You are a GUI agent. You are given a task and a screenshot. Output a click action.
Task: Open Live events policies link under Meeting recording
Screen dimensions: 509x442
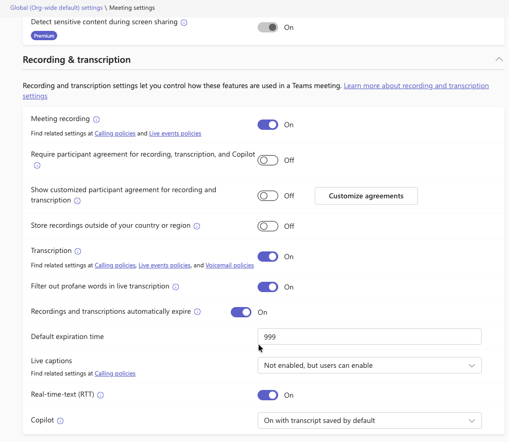[x=175, y=133]
